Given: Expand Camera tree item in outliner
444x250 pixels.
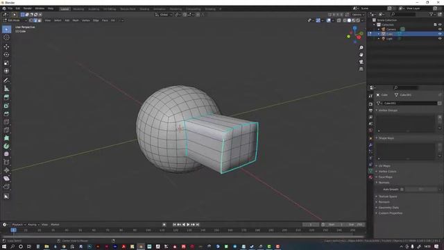Looking at the screenshot, I should coord(379,29).
